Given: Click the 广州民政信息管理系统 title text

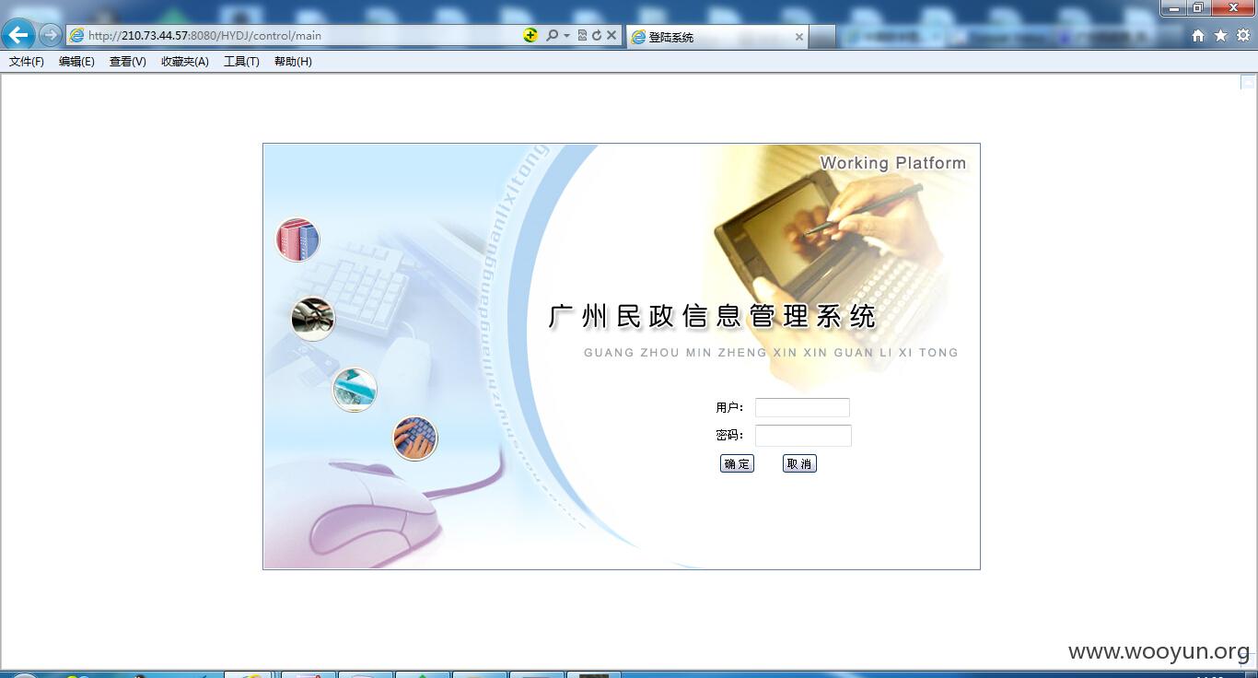Looking at the screenshot, I should pyautogui.click(x=711, y=316).
